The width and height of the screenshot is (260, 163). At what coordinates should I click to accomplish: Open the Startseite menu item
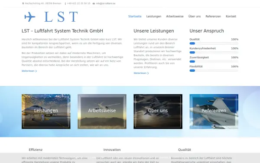[135, 17]
